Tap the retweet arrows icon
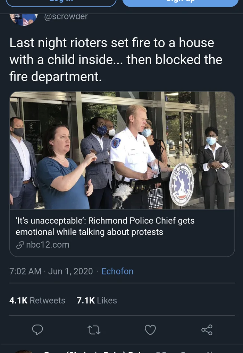This screenshot has height=353, width=243. (94, 329)
